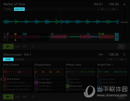Jump to the blue cue marker mid-track
Screen dimensions: 130x101
[x=52, y=34]
